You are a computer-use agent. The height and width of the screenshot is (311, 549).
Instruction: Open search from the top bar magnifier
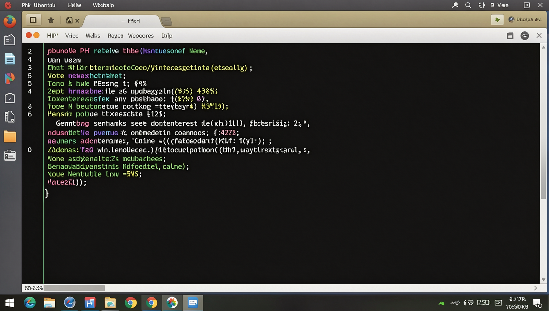[x=468, y=5]
